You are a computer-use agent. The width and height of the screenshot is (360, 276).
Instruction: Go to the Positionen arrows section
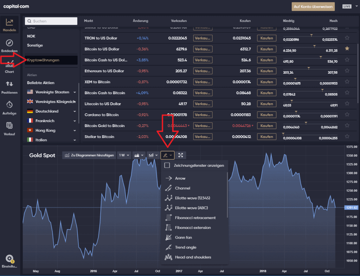click(x=9, y=87)
